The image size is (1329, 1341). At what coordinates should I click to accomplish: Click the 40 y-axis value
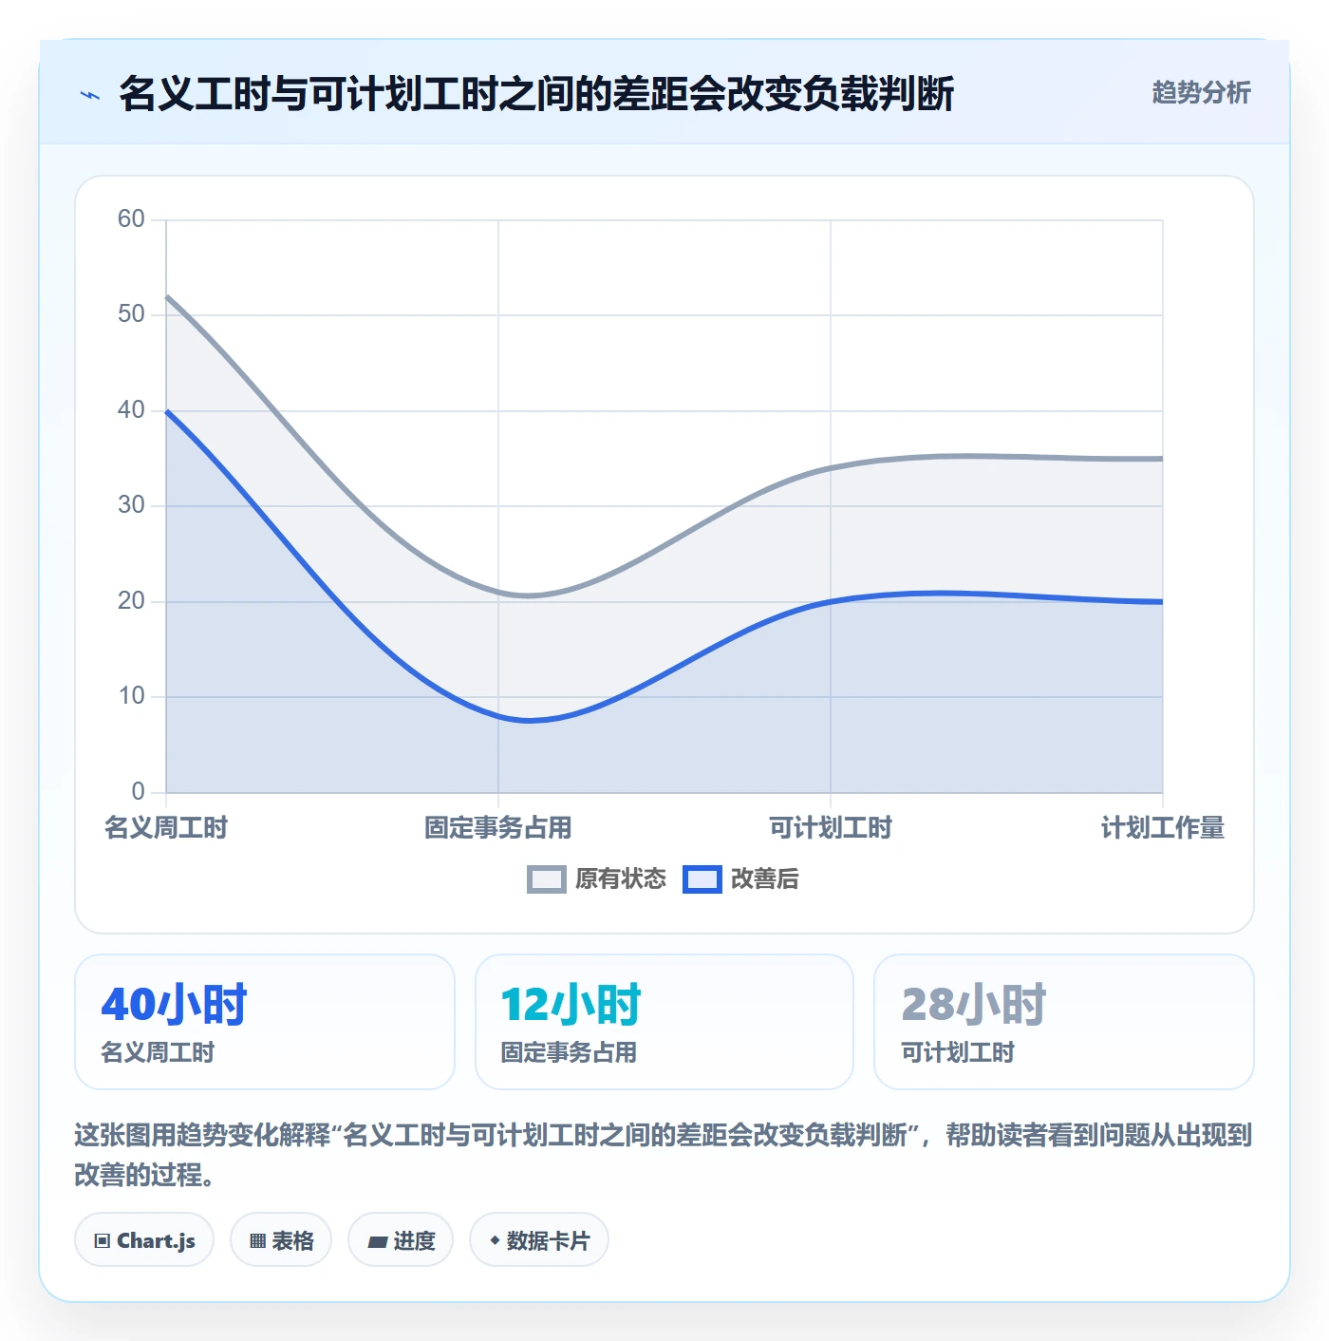[131, 410]
